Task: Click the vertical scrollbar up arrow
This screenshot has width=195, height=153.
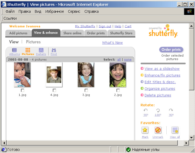Action: (191, 26)
